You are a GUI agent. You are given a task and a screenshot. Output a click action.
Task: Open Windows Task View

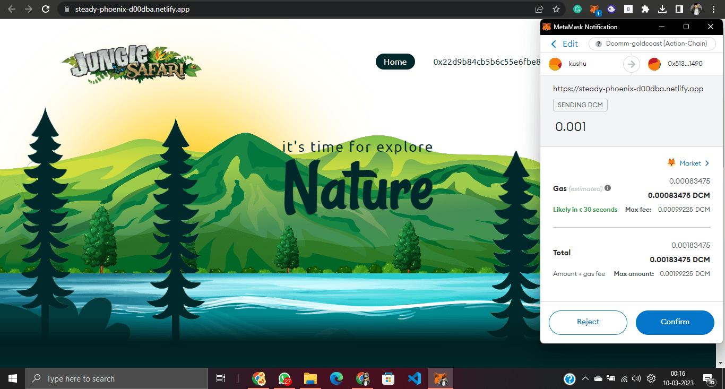[x=221, y=378]
